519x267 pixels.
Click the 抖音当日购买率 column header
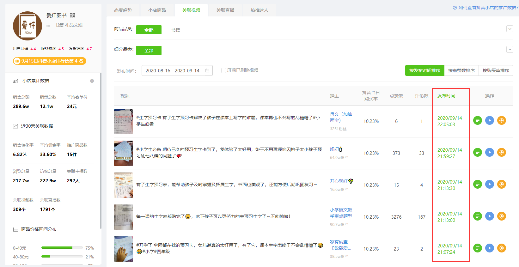tap(371, 96)
